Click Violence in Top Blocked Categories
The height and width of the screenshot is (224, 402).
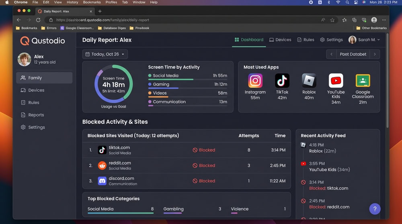tap(240, 209)
